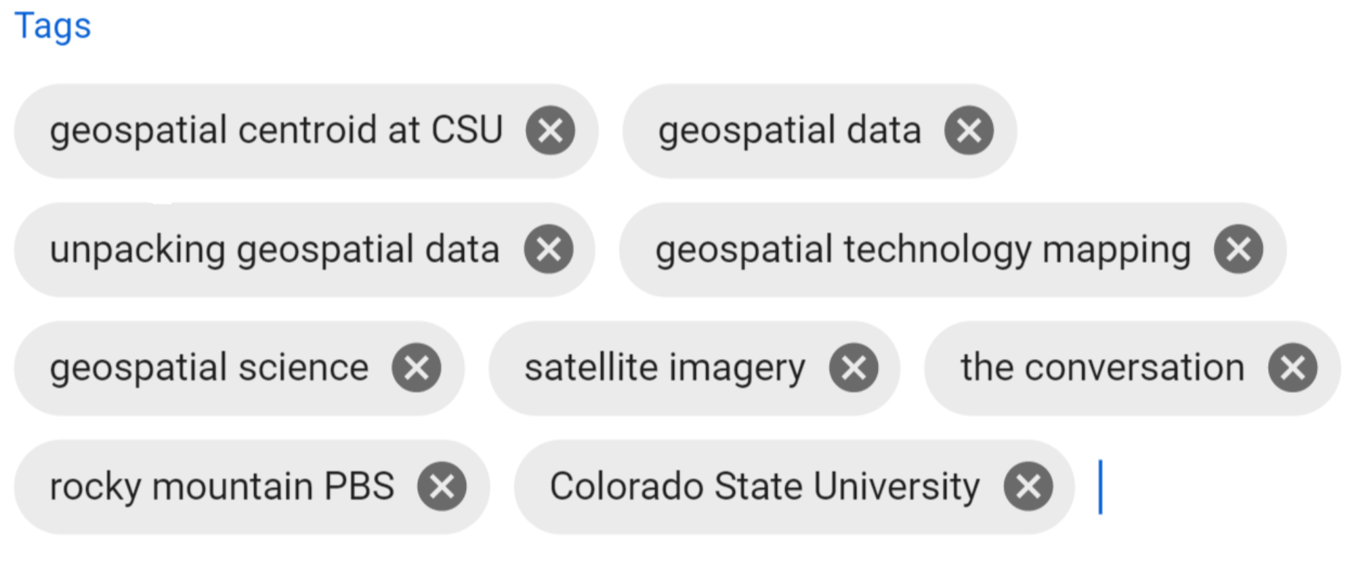Delete the 'geospatial data' tag
The image size is (1348, 573).
(x=969, y=131)
